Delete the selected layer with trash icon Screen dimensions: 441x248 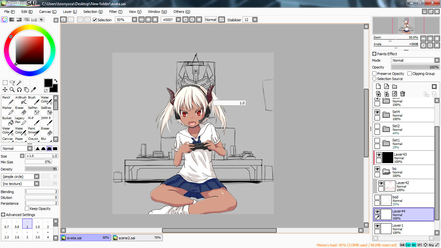[403, 94]
